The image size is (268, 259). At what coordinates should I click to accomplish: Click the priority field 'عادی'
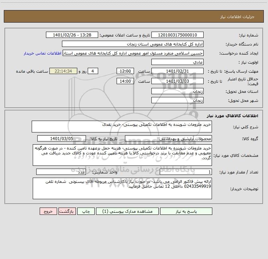coord(178,62)
